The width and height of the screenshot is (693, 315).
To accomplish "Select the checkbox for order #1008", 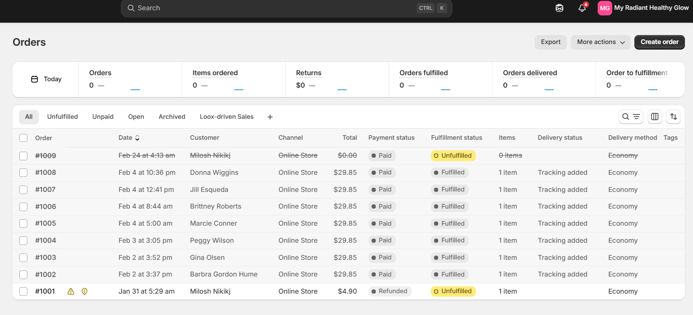I will [x=24, y=173].
